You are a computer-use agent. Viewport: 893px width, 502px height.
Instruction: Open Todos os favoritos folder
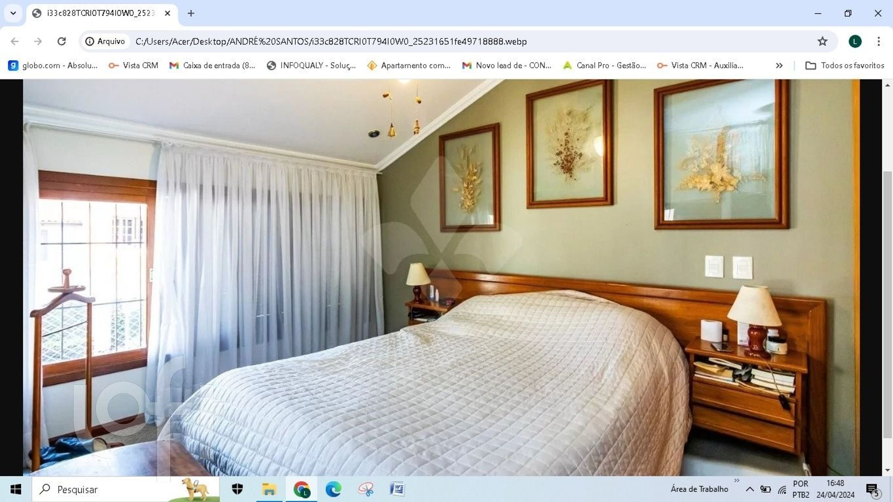tap(845, 66)
